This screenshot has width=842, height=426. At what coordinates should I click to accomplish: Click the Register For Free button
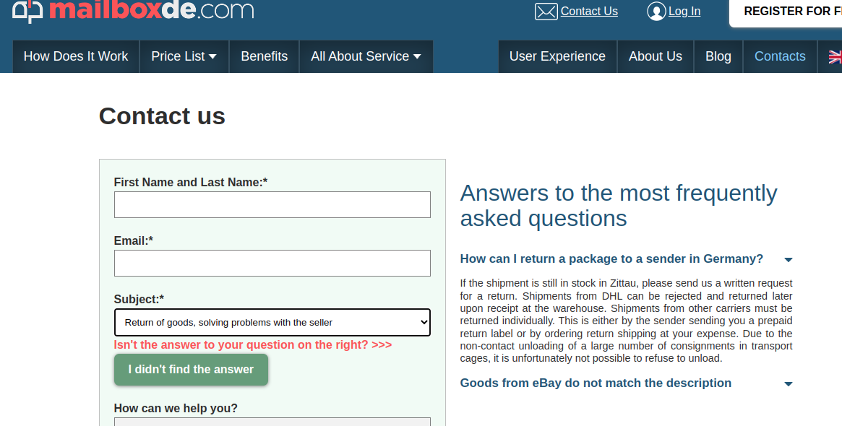(786, 12)
